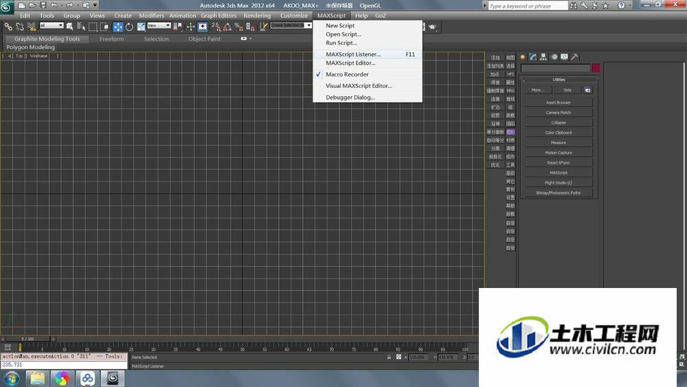Click the Sets button in Utilities
687x387 pixels.
(567, 90)
